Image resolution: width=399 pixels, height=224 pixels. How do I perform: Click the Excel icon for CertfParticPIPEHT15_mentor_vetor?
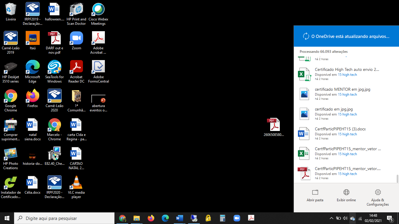pos(304,153)
